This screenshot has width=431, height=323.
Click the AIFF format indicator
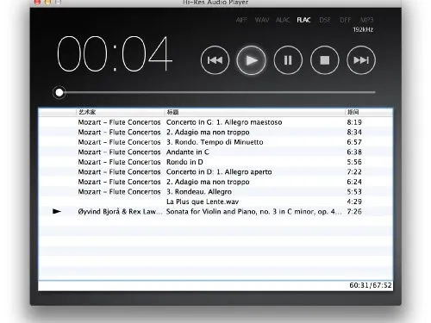(x=241, y=20)
